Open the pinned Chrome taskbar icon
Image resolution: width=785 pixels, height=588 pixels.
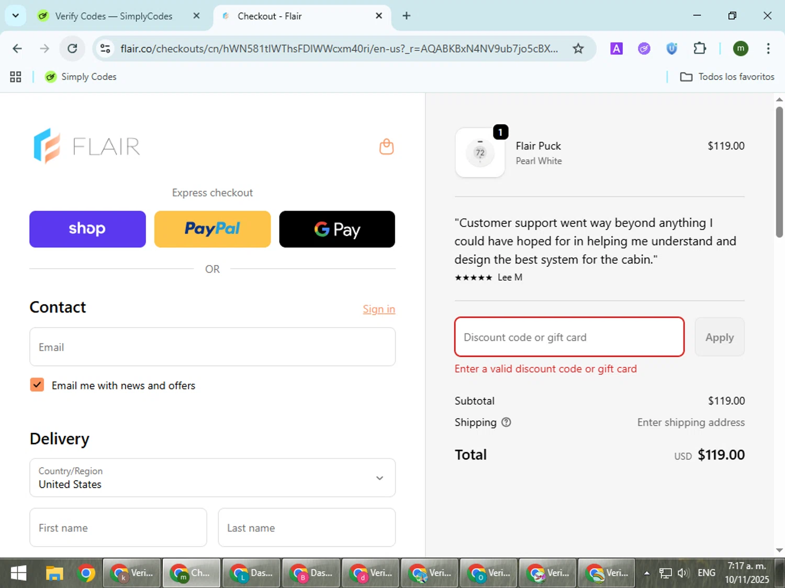coord(86,573)
